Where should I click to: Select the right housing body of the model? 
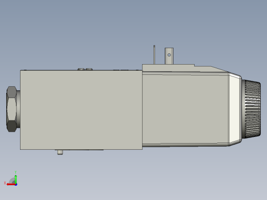click(x=185, y=109)
